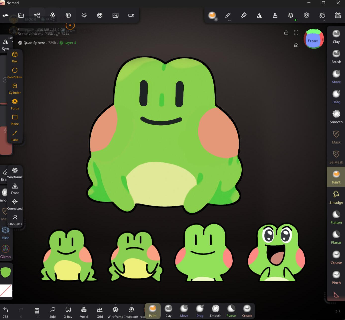This screenshot has width=345, height=320.
Task: Add a Torus primitive
Action: pyautogui.click(x=15, y=104)
